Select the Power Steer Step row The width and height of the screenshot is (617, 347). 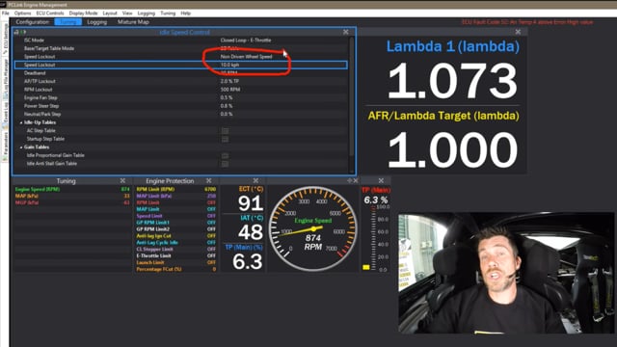181,106
